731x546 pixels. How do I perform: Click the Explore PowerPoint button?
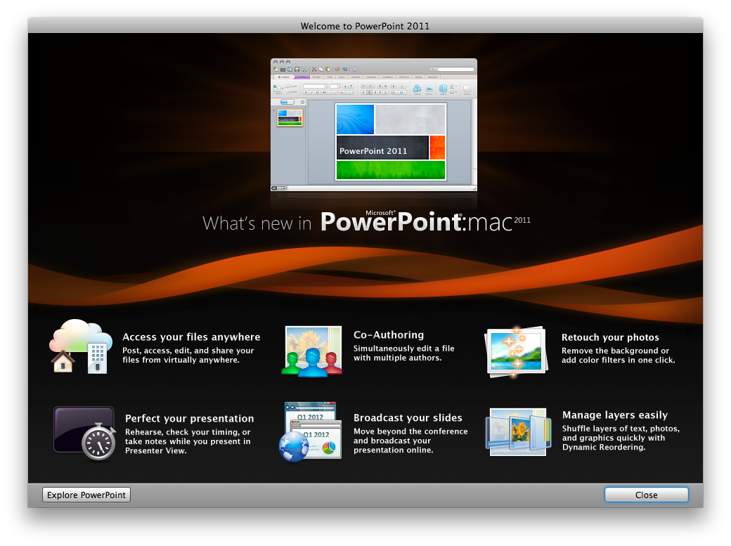pos(86,495)
